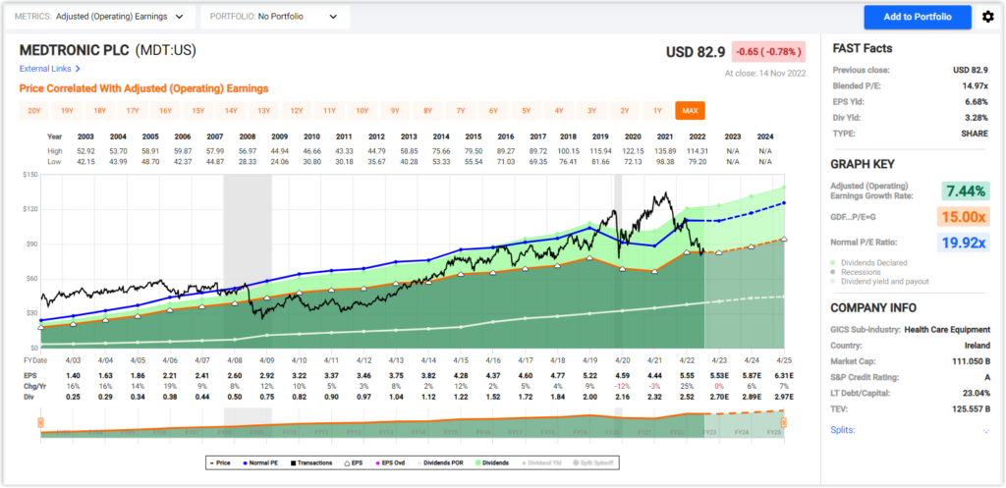Click the Blended P/E value 14.97x

[x=974, y=86]
